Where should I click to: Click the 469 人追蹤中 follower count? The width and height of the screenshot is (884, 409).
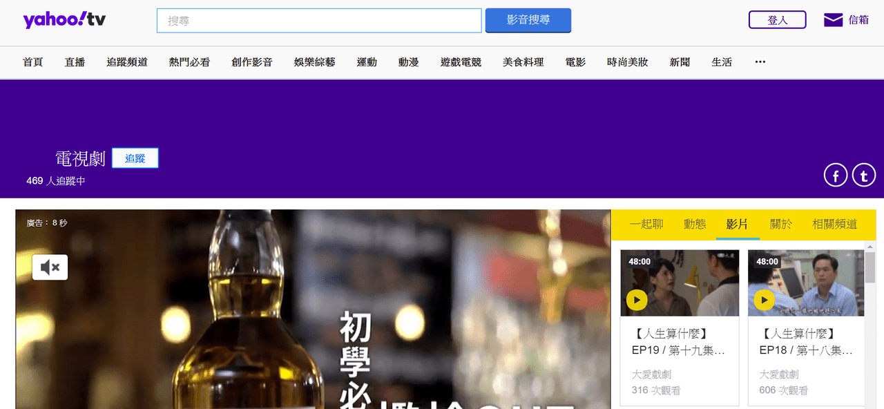click(x=56, y=181)
